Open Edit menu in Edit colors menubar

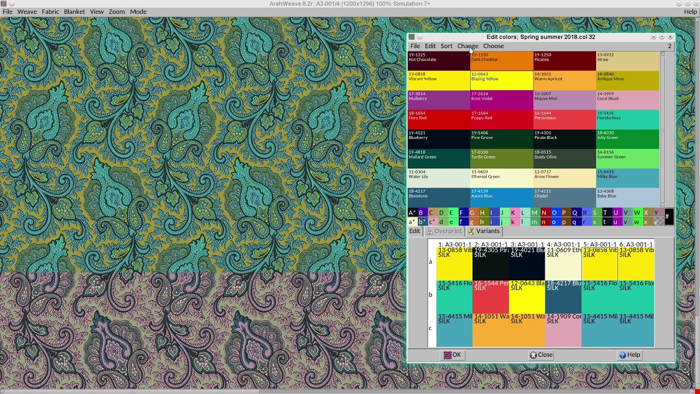[x=430, y=46]
